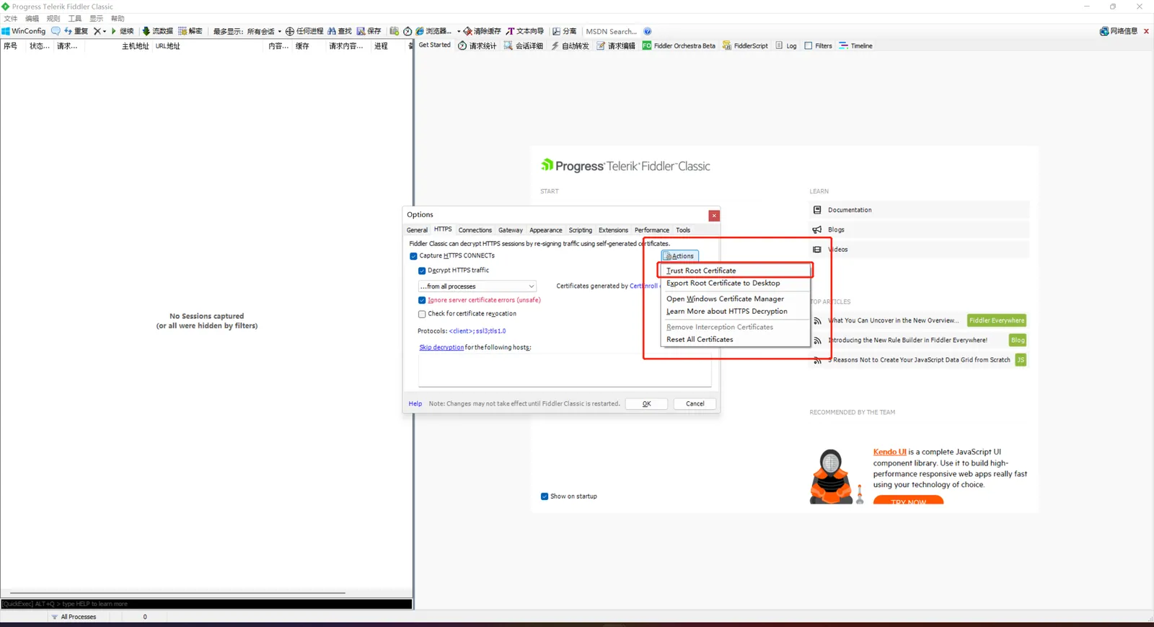Image resolution: width=1154 pixels, height=627 pixels.
Task: Click the timer clock toolbar icon
Action: pos(408,31)
